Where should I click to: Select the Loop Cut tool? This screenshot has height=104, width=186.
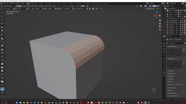[2, 57]
